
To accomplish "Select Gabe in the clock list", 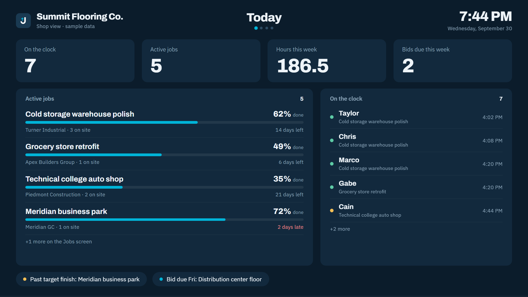I will [348, 183].
